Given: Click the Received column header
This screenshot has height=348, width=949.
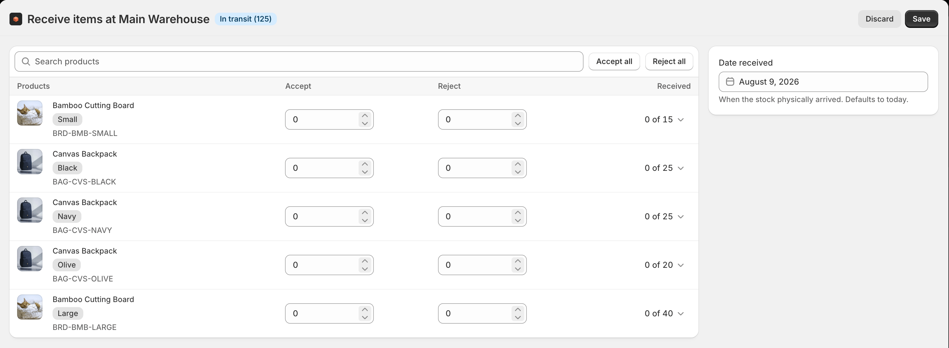Looking at the screenshot, I should (673, 86).
